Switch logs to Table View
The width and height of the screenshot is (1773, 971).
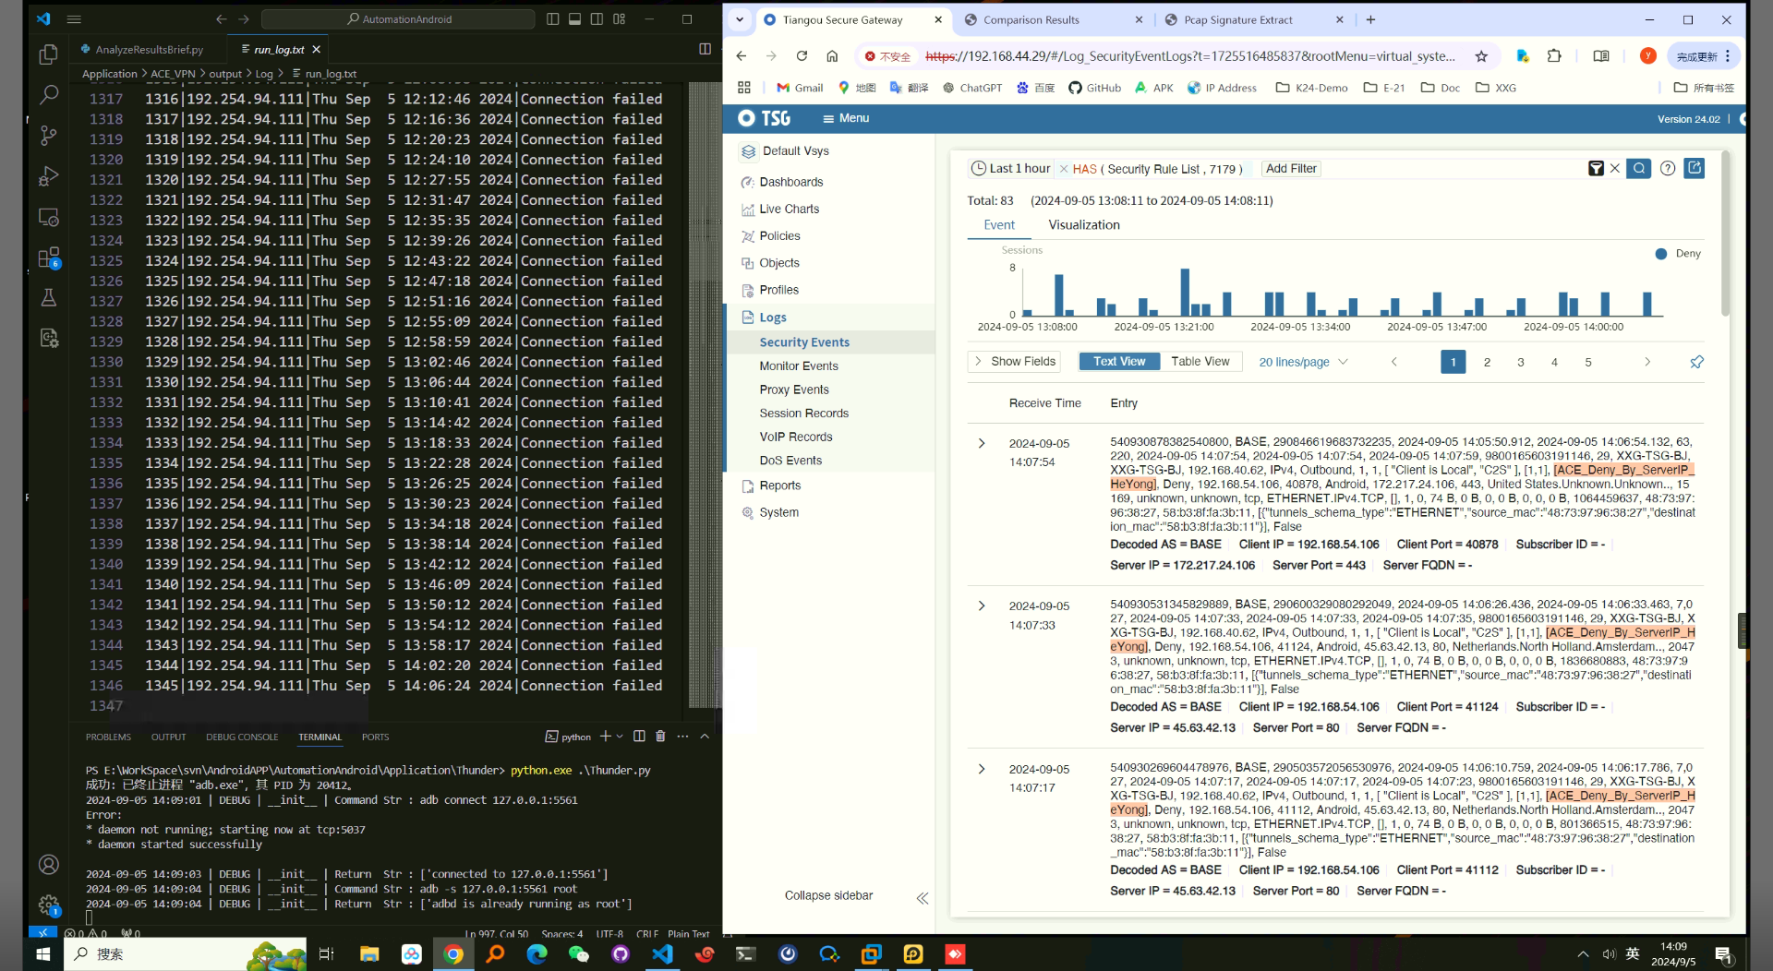point(1200,362)
